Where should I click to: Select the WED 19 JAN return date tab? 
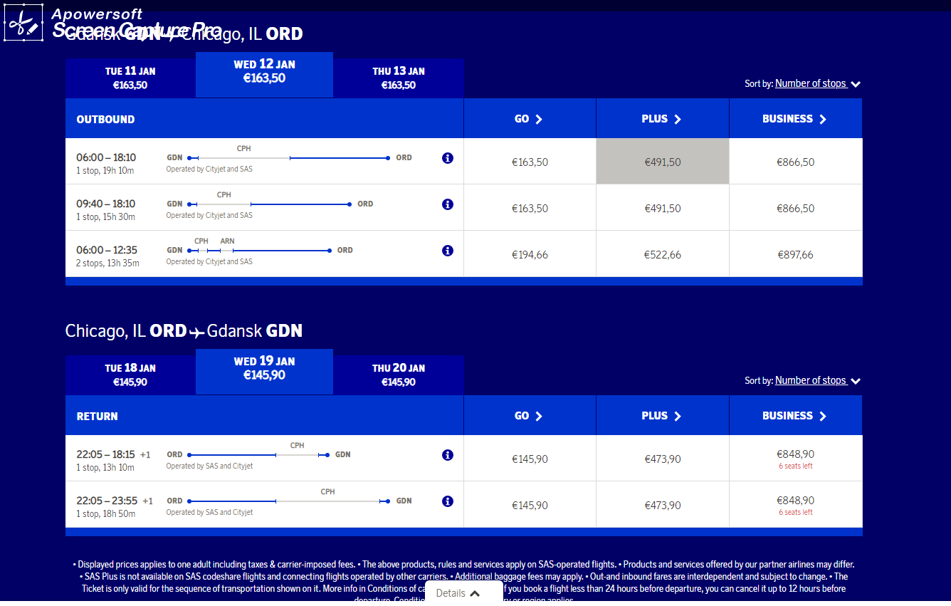pyautogui.click(x=264, y=371)
